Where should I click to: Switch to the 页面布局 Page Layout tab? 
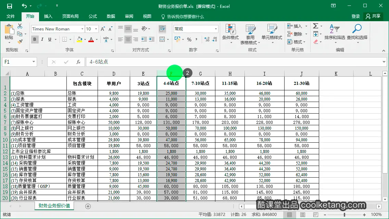tap(71, 16)
